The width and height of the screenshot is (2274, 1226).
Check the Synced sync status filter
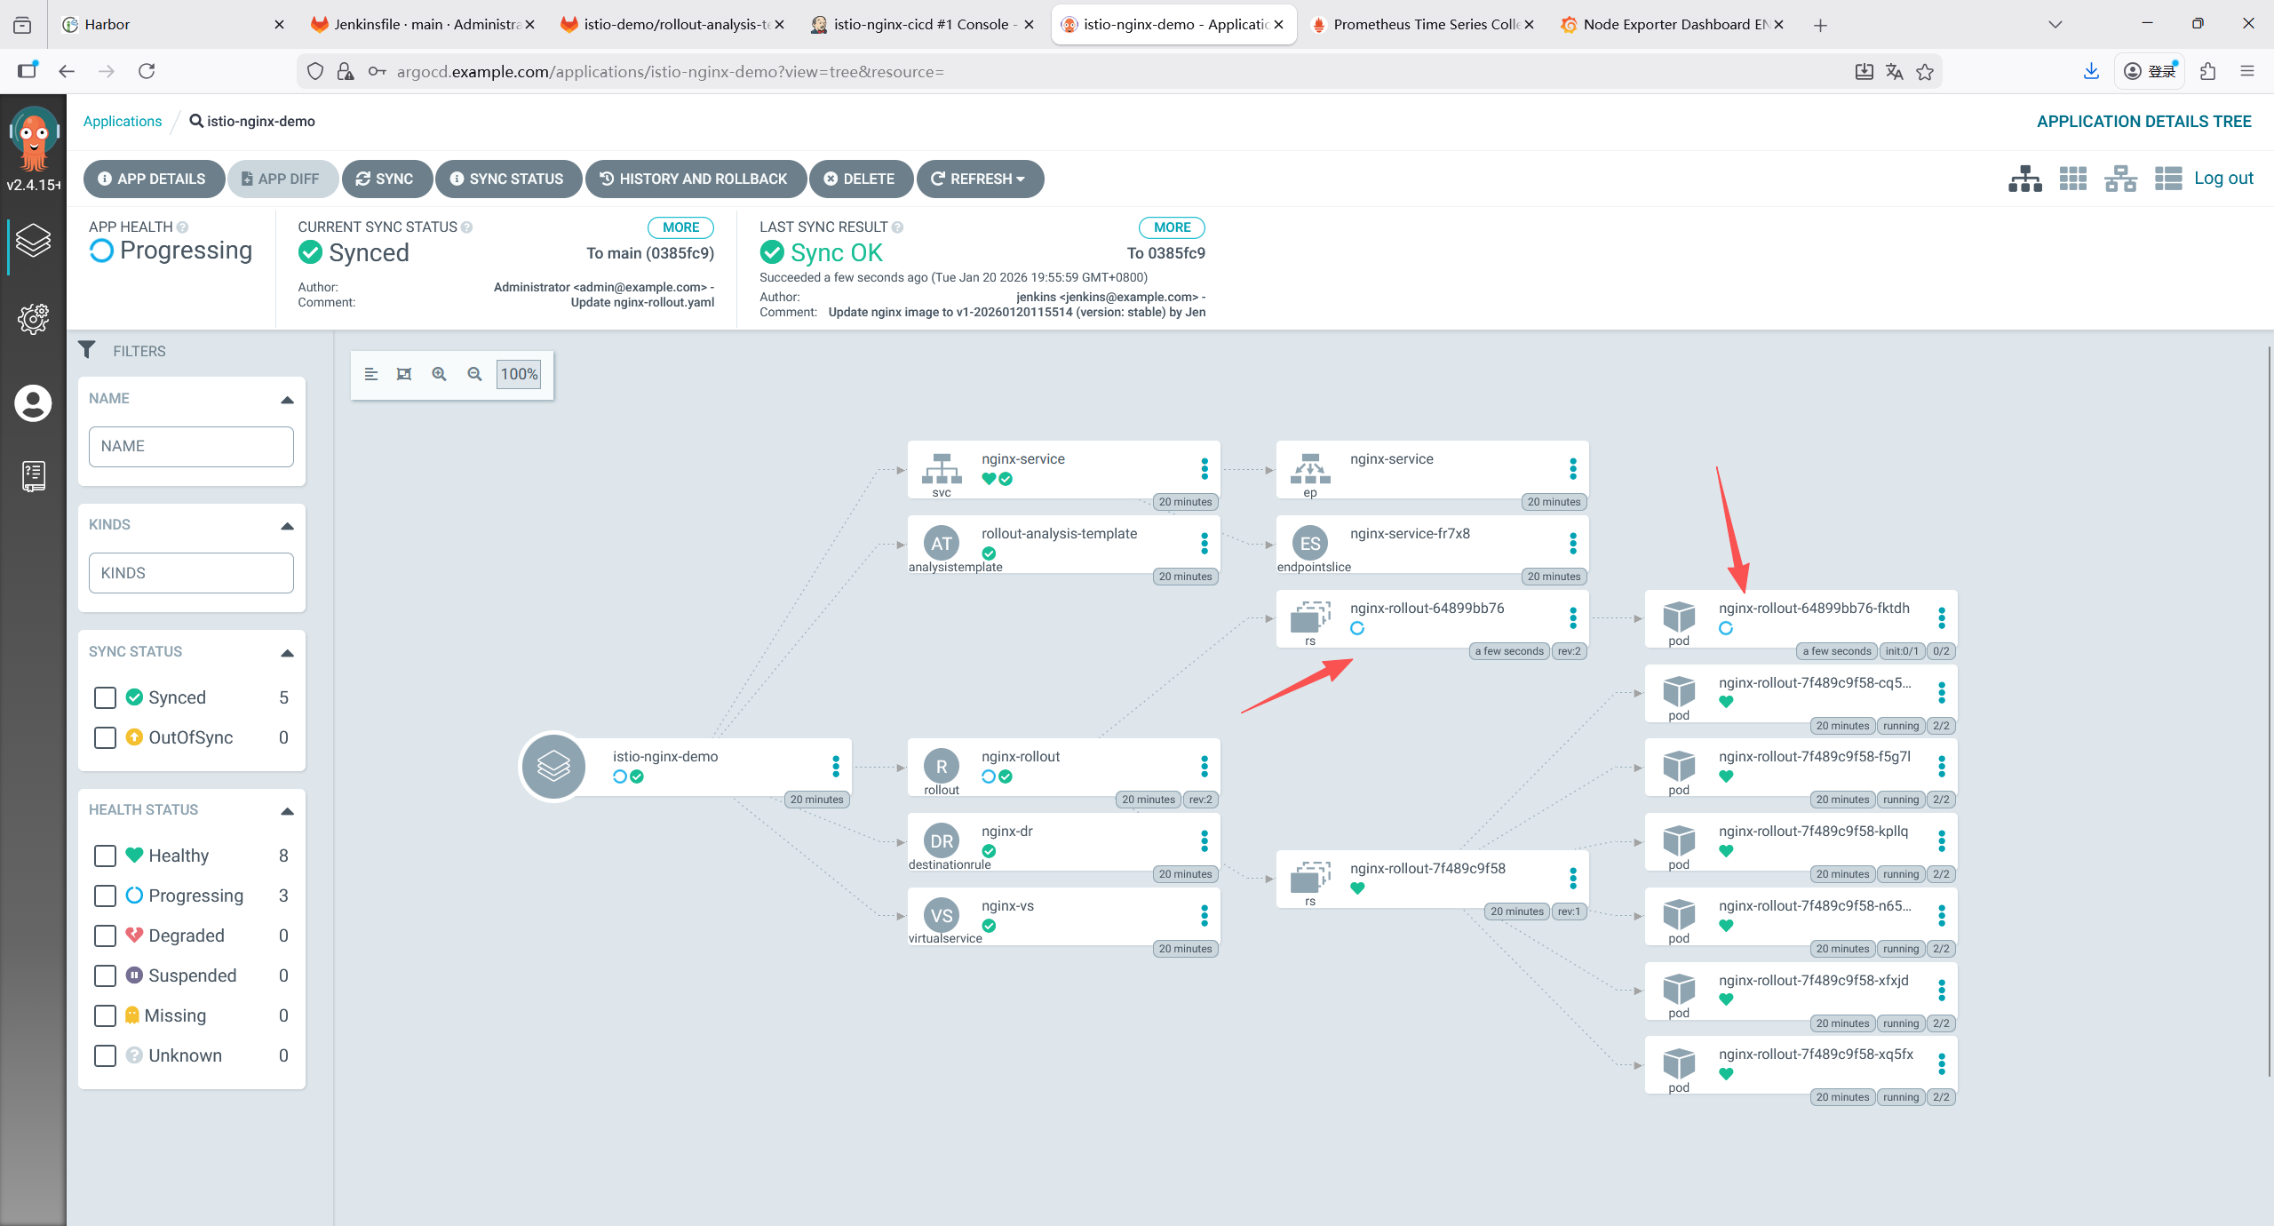pos(105,697)
